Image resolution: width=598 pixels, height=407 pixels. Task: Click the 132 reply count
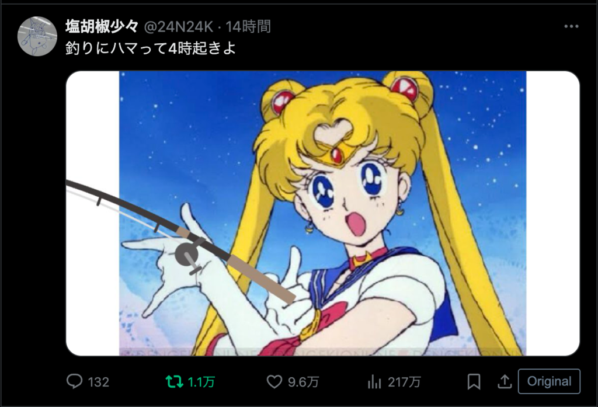point(98,382)
